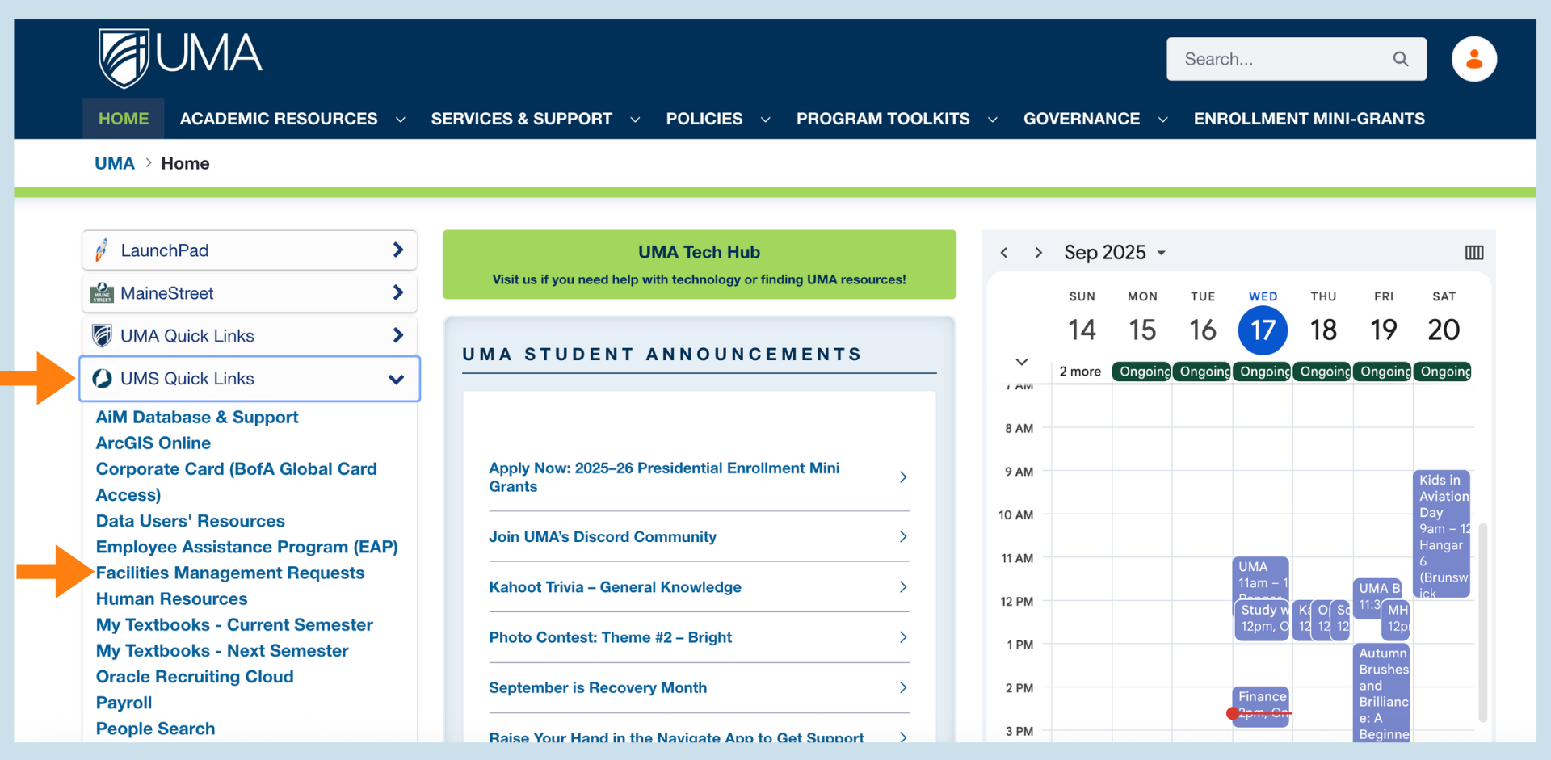Open the SERVICES & SUPPORT menu
Screen dimensions: 1551x760
521,119
